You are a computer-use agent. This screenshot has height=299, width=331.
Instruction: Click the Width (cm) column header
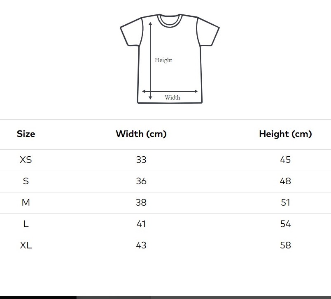tap(141, 134)
